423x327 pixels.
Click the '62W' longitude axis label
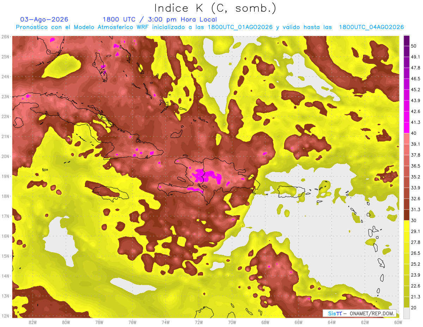coord(365,322)
